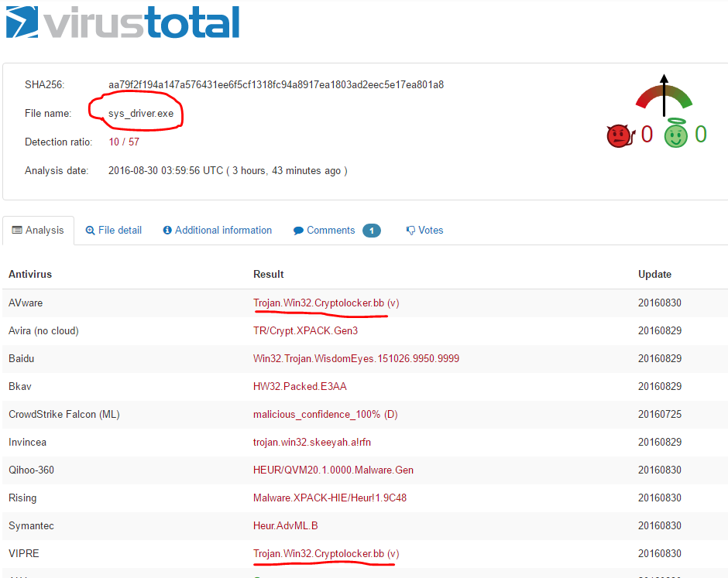Click the HW32.Packed.E3AA result
728x578 pixels.
point(300,386)
